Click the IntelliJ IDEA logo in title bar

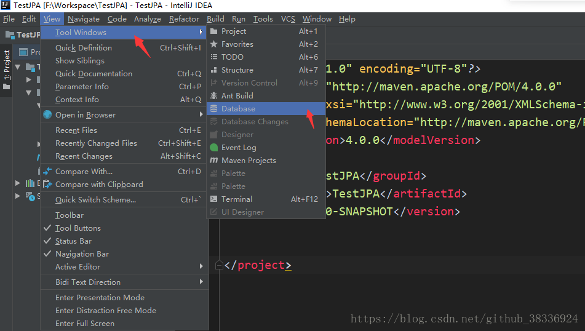[x=6, y=5]
